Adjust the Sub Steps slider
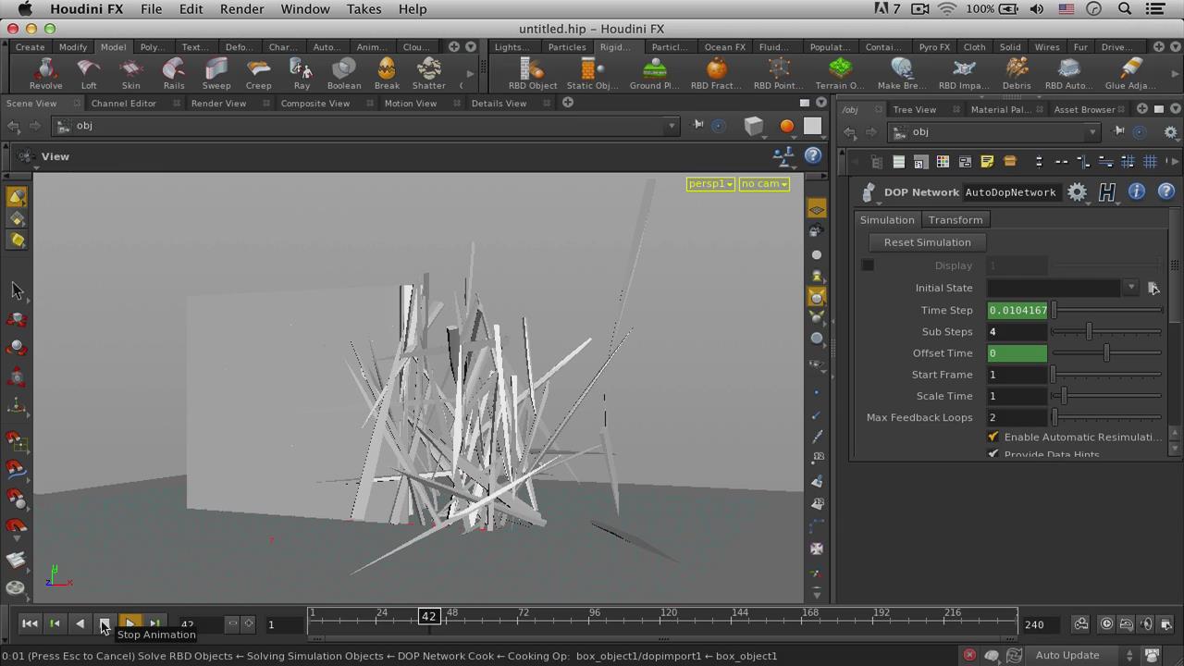 (x=1106, y=332)
